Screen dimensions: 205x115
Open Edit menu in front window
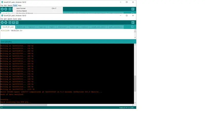pos(5,19)
